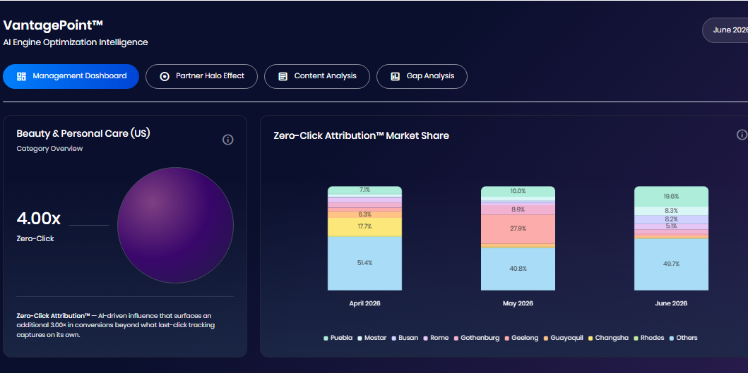
Task: Toggle the Rhodes legend swatch
Action: pos(636,338)
